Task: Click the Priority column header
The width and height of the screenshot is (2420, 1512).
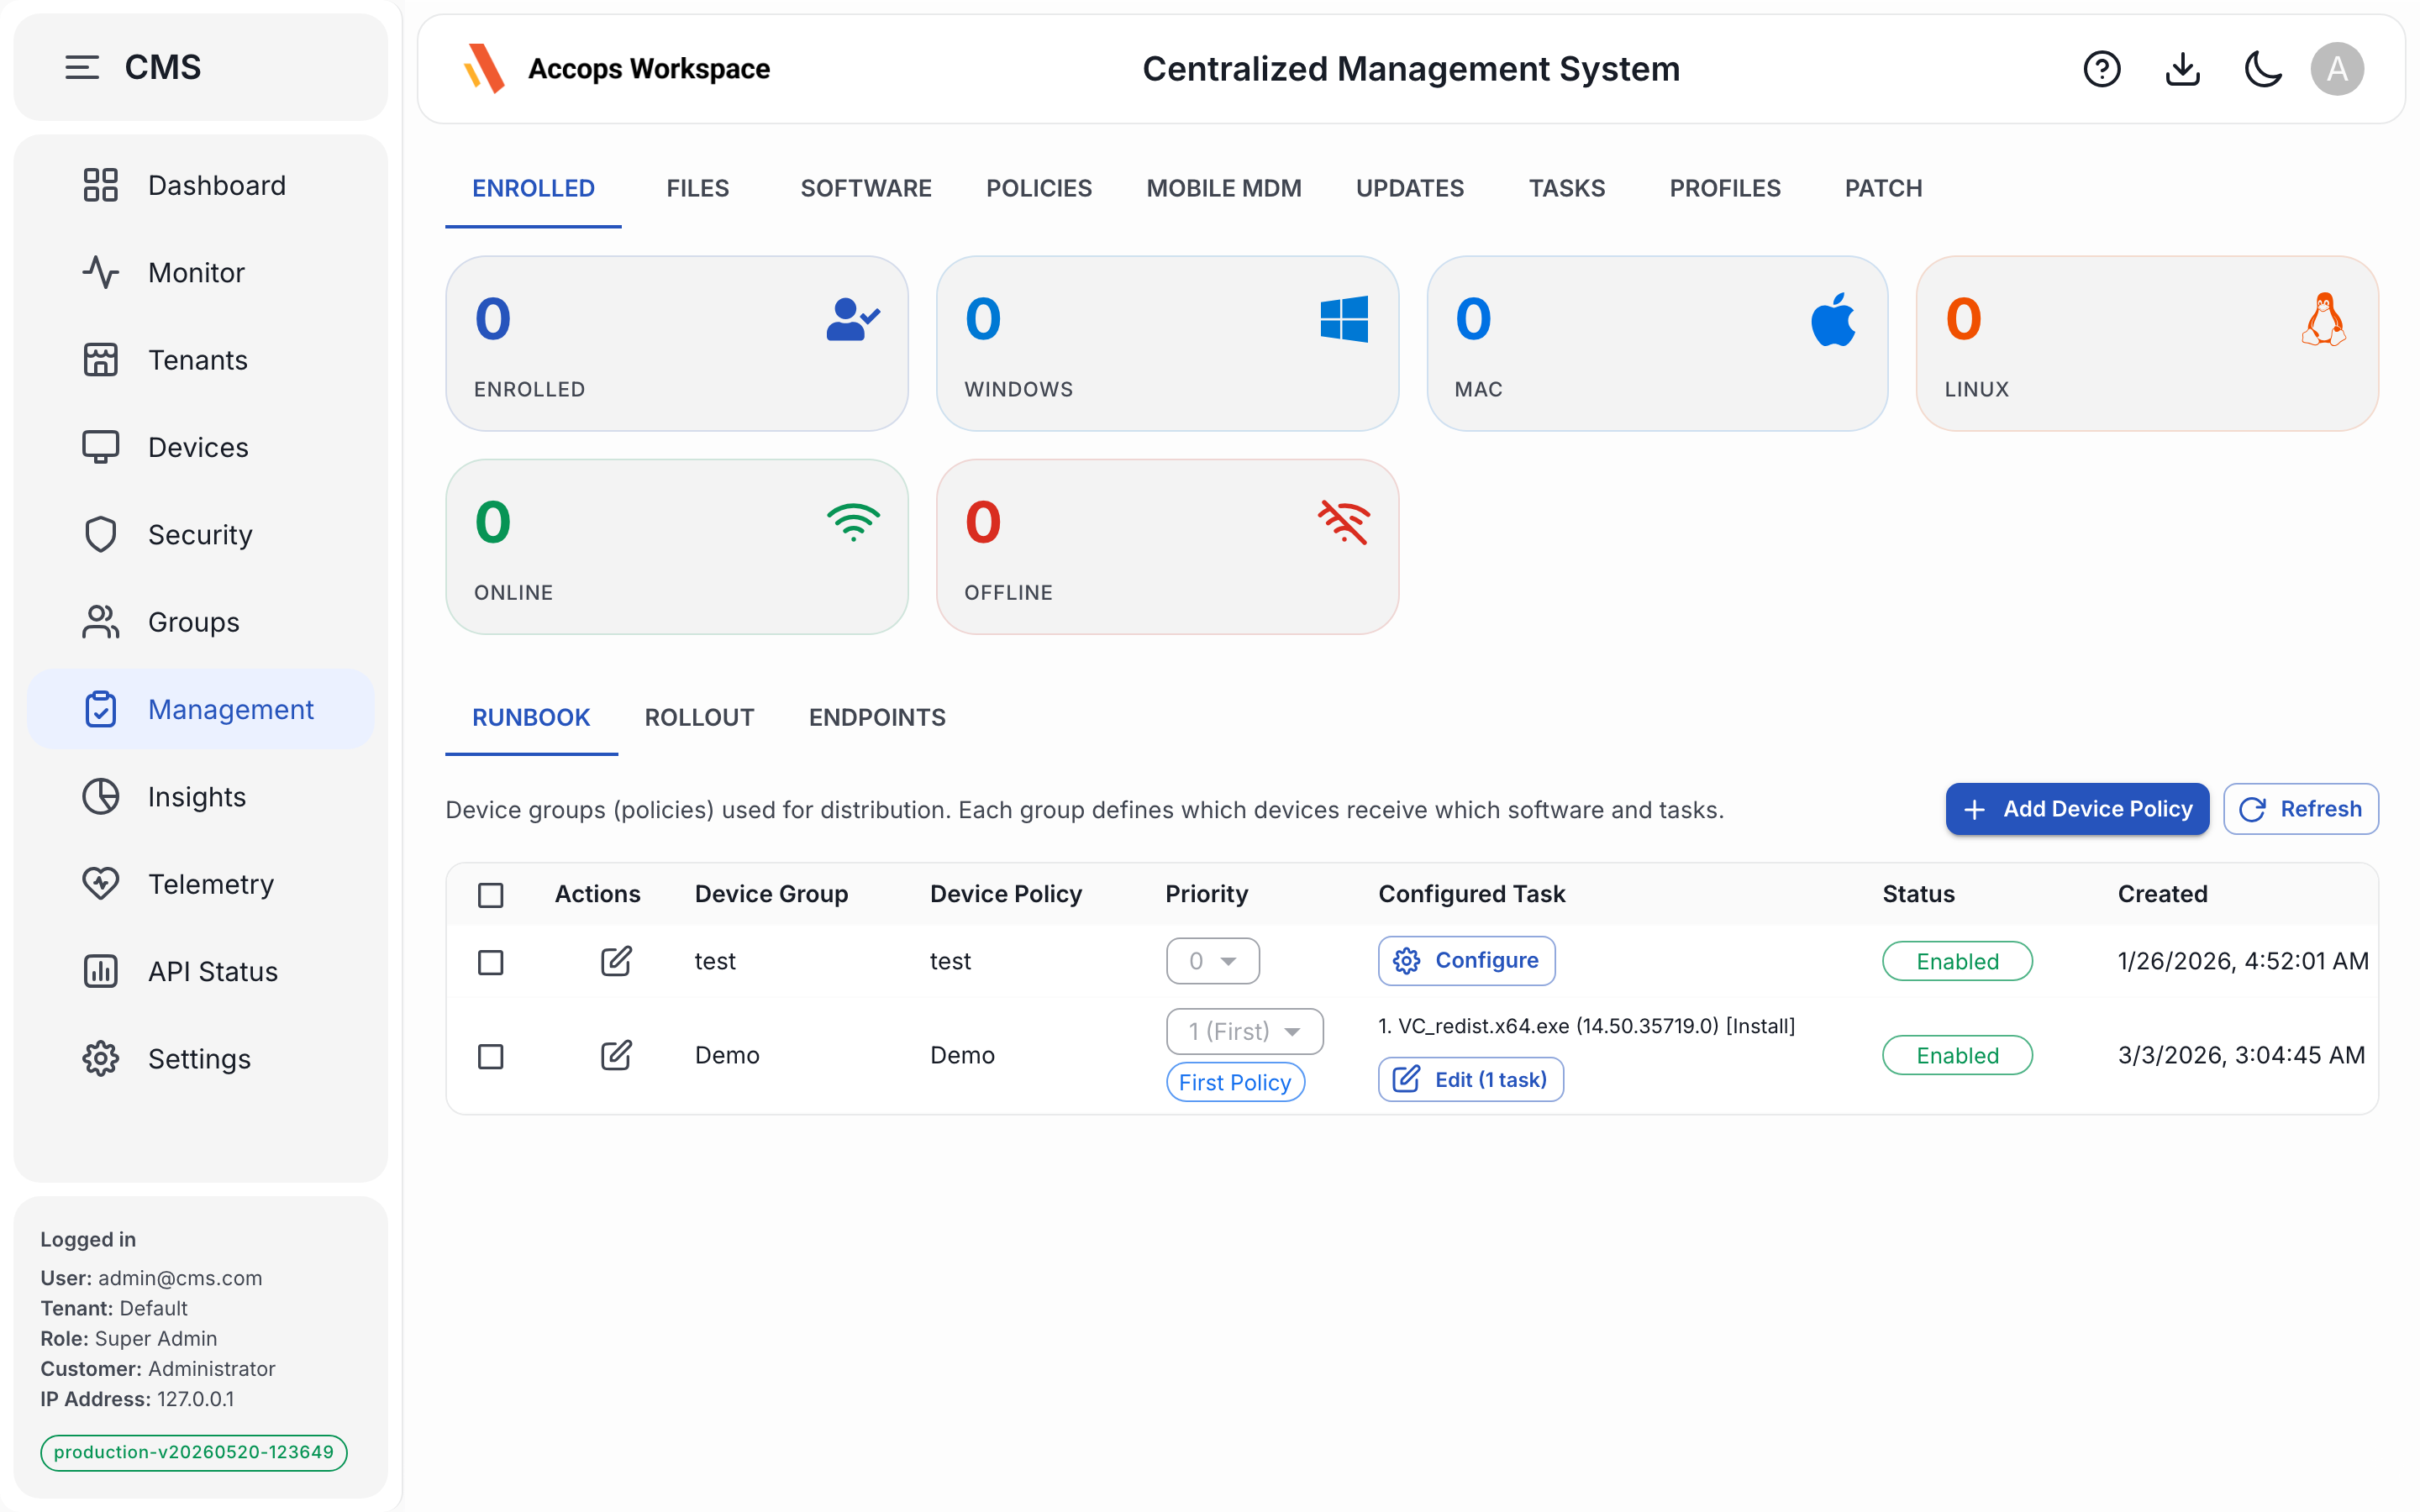Action: tap(1206, 893)
